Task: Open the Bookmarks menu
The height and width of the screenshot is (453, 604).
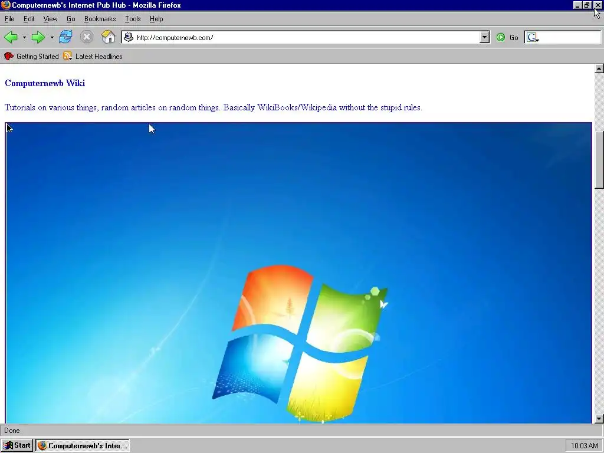Action: (100, 19)
